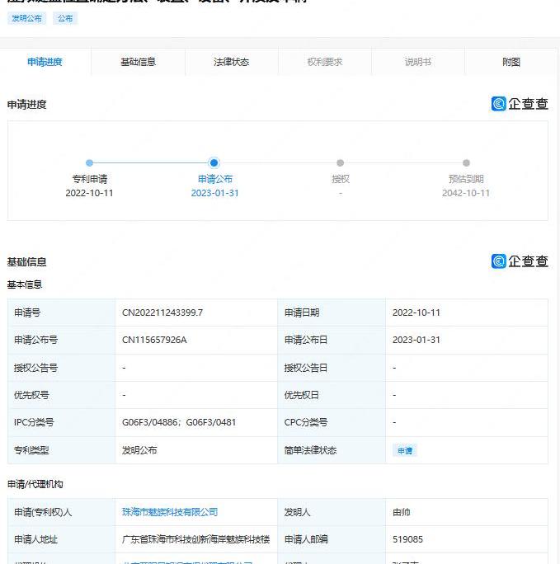Viewport: 560px width, 564px height.
Task: Click the CPC分类号 label cell
Action: [332, 422]
